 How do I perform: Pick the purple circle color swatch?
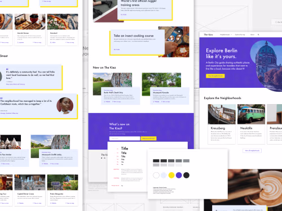(179, 175)
